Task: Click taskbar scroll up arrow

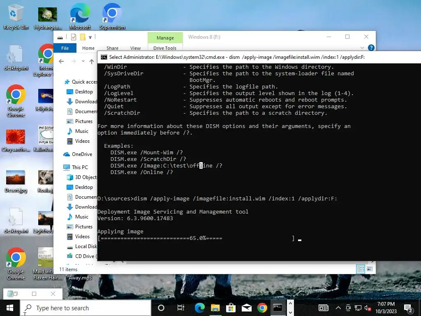Action: pos(290,304)
